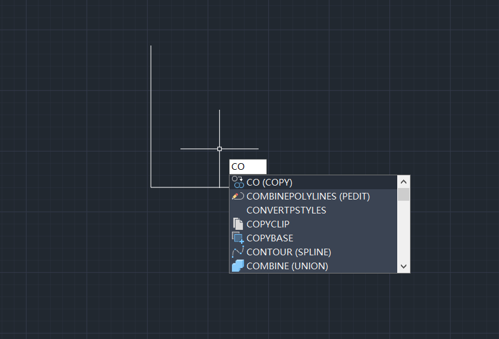This screenshot has height=339, width=499.
Task: Select the COPYCLIP command label
Action: point(268,224)
